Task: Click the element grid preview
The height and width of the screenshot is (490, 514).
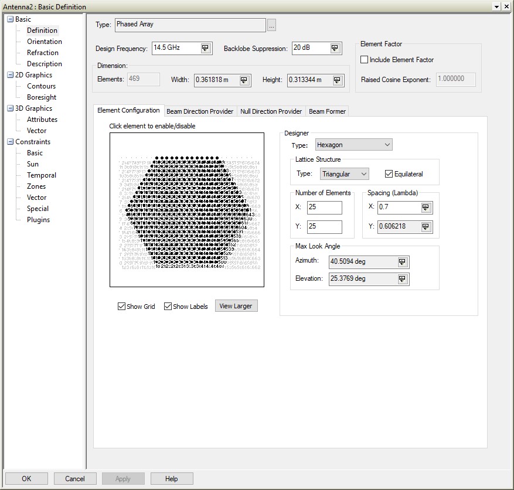Action: coord(187,210)
